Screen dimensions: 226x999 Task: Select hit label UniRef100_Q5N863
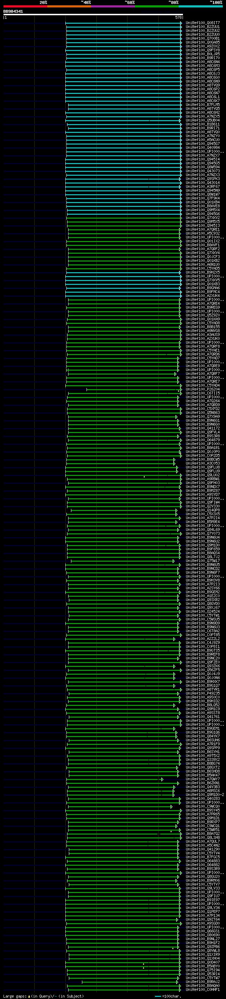coord(203,412)
